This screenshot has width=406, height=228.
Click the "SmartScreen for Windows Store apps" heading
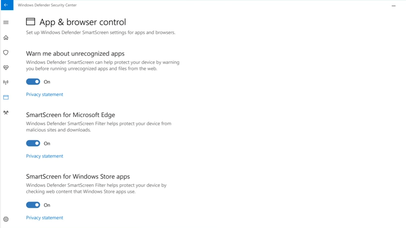(x=78, y=177)
